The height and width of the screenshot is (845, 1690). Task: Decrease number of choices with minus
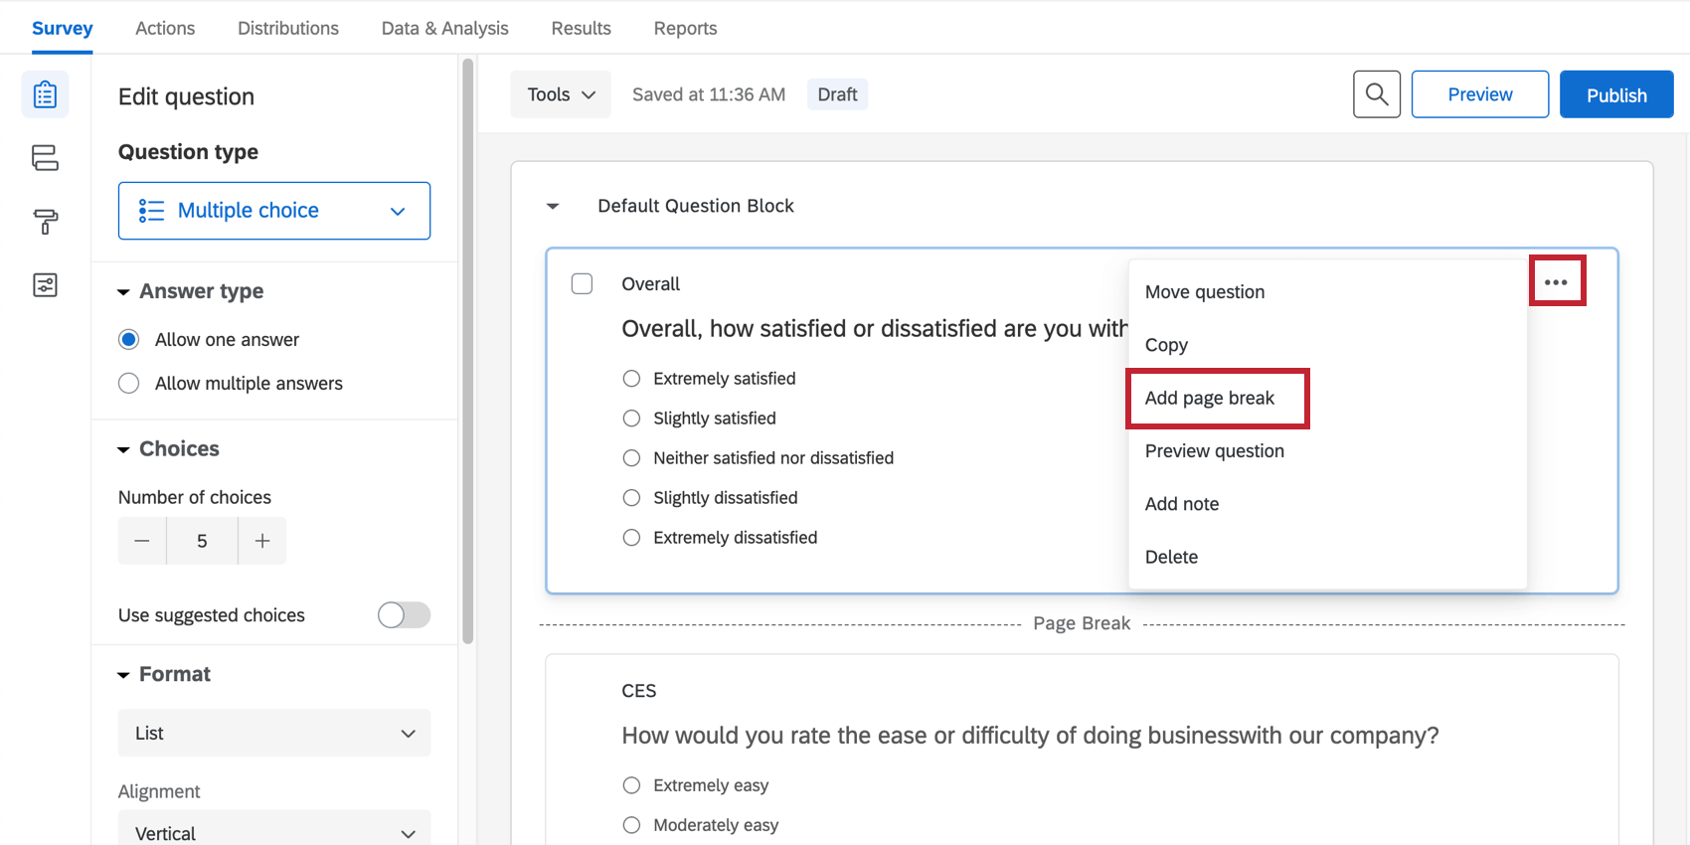pyautogui.click(x=142, y=541)
